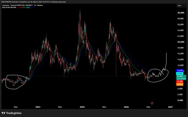Click the 4,000 price scale label
This screenshot has height=117, width=188.
180,89
